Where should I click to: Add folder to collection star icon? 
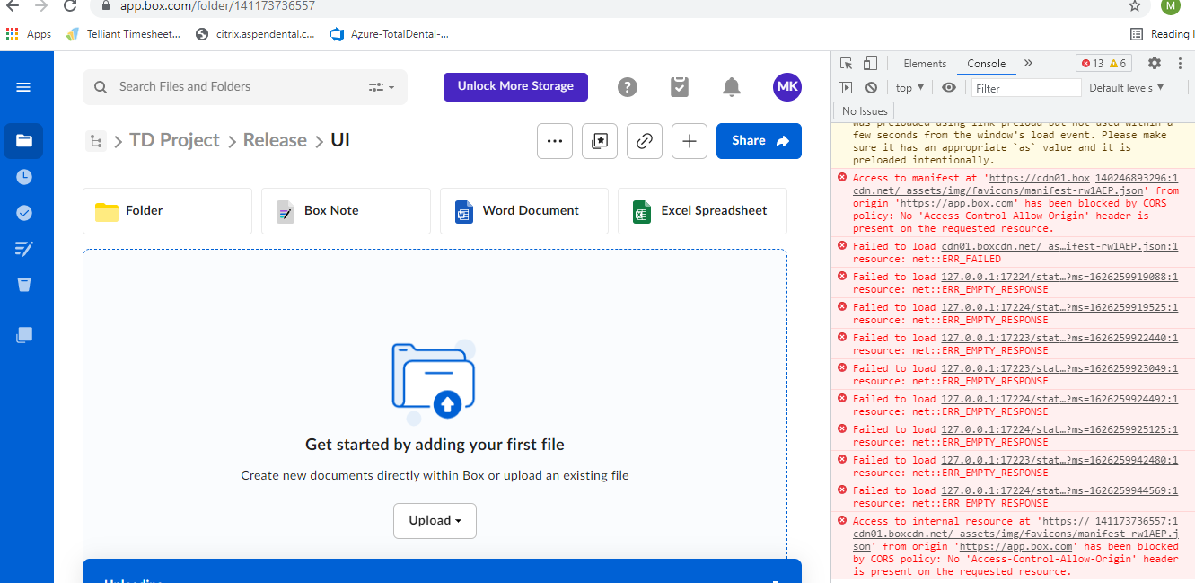coord(600,141)
